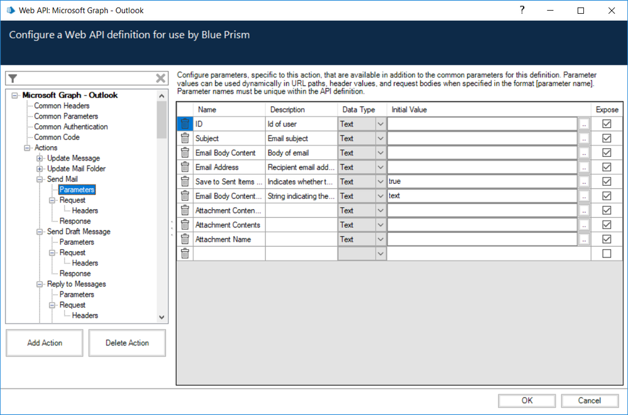Clear the tree filter with X icon
The width and height of the screenshot is (628, 415).
pos(161,78)
